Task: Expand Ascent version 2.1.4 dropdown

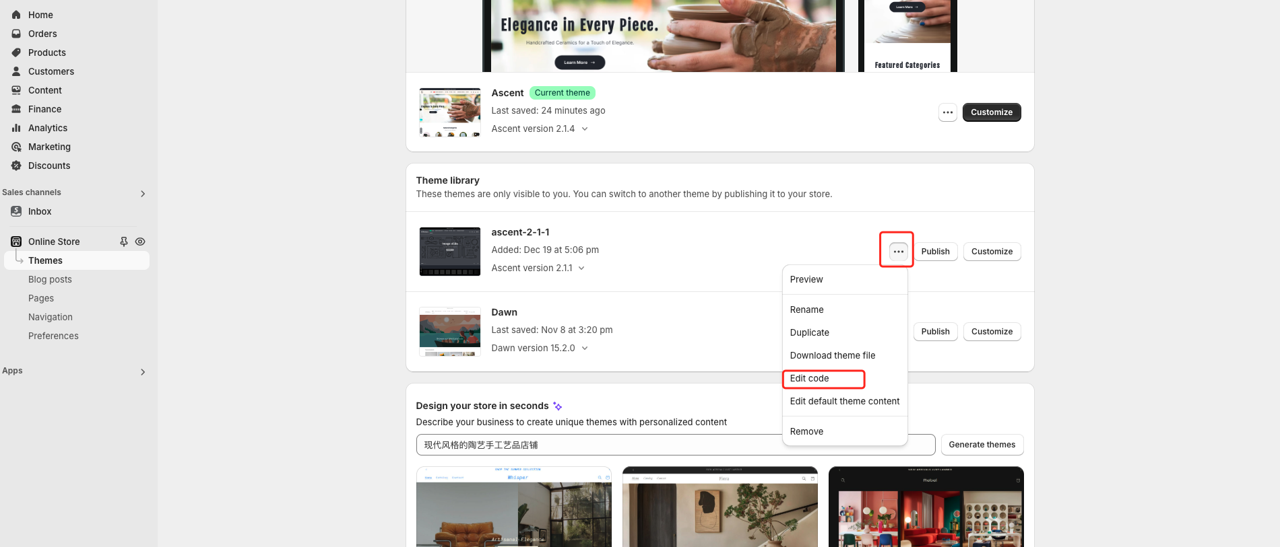Action: coord(584,129)
